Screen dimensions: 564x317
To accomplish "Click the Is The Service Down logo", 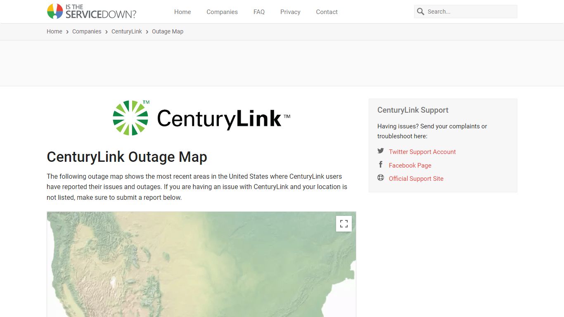I will click(92, 12).
